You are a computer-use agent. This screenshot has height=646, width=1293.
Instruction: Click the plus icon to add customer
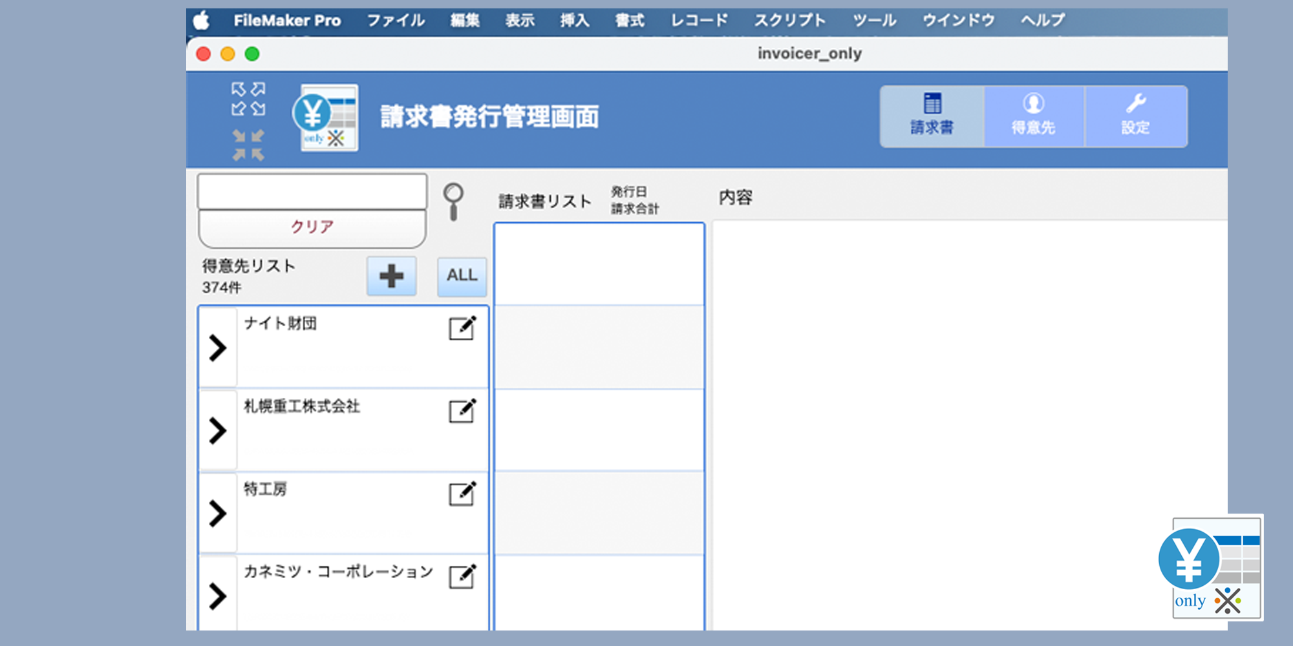click(x=392, y=276)
